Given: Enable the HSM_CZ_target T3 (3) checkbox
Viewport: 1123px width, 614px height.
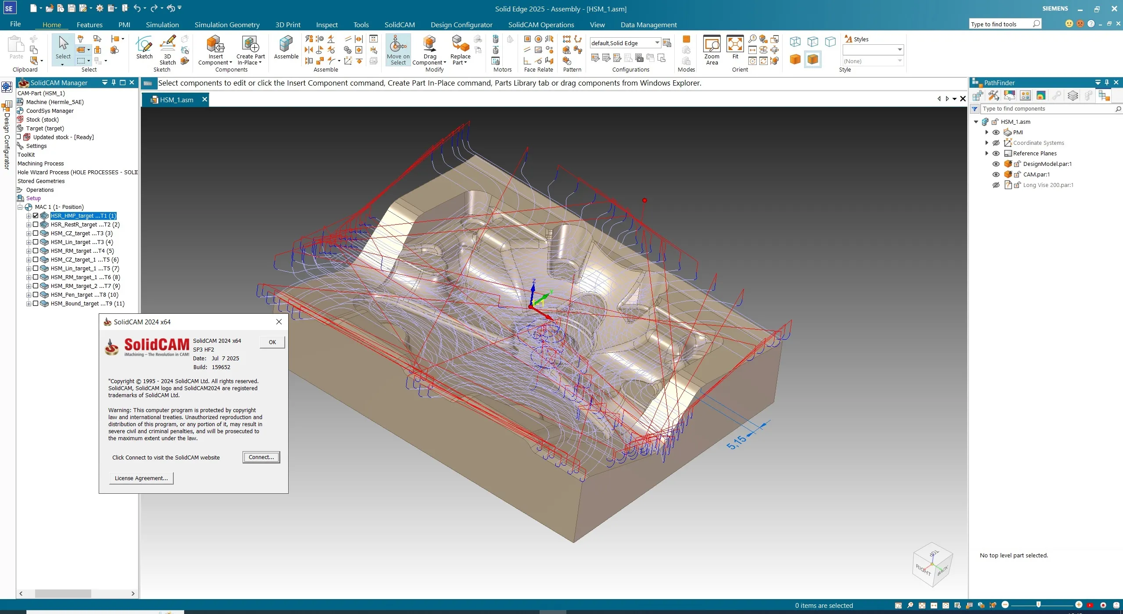Looking at the screenshot, I should [36, 233].
